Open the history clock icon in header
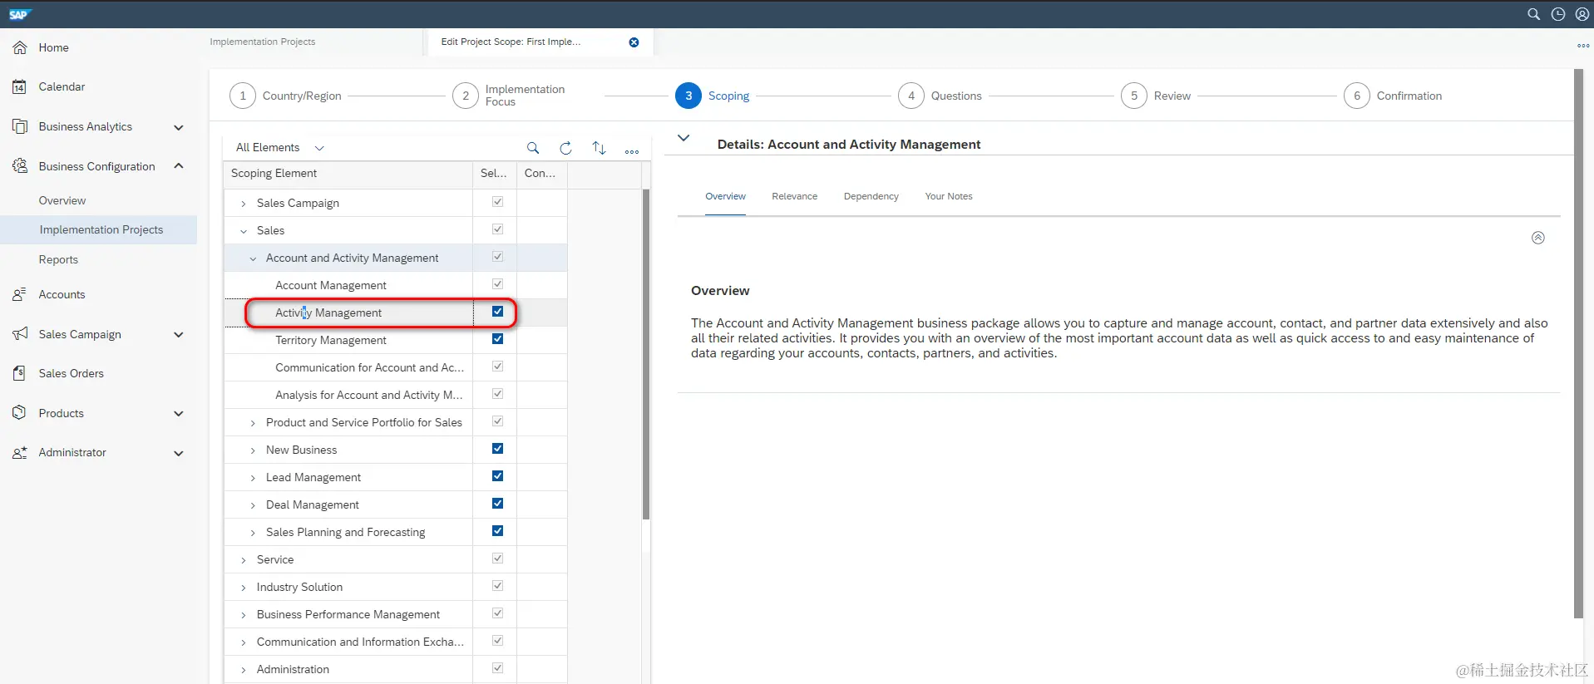Screen dimensions: 1594x684 (x=1557, y=14)
